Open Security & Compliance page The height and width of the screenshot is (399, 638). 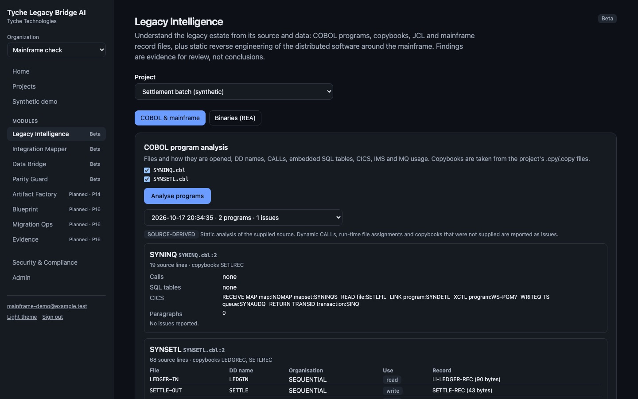56,262
